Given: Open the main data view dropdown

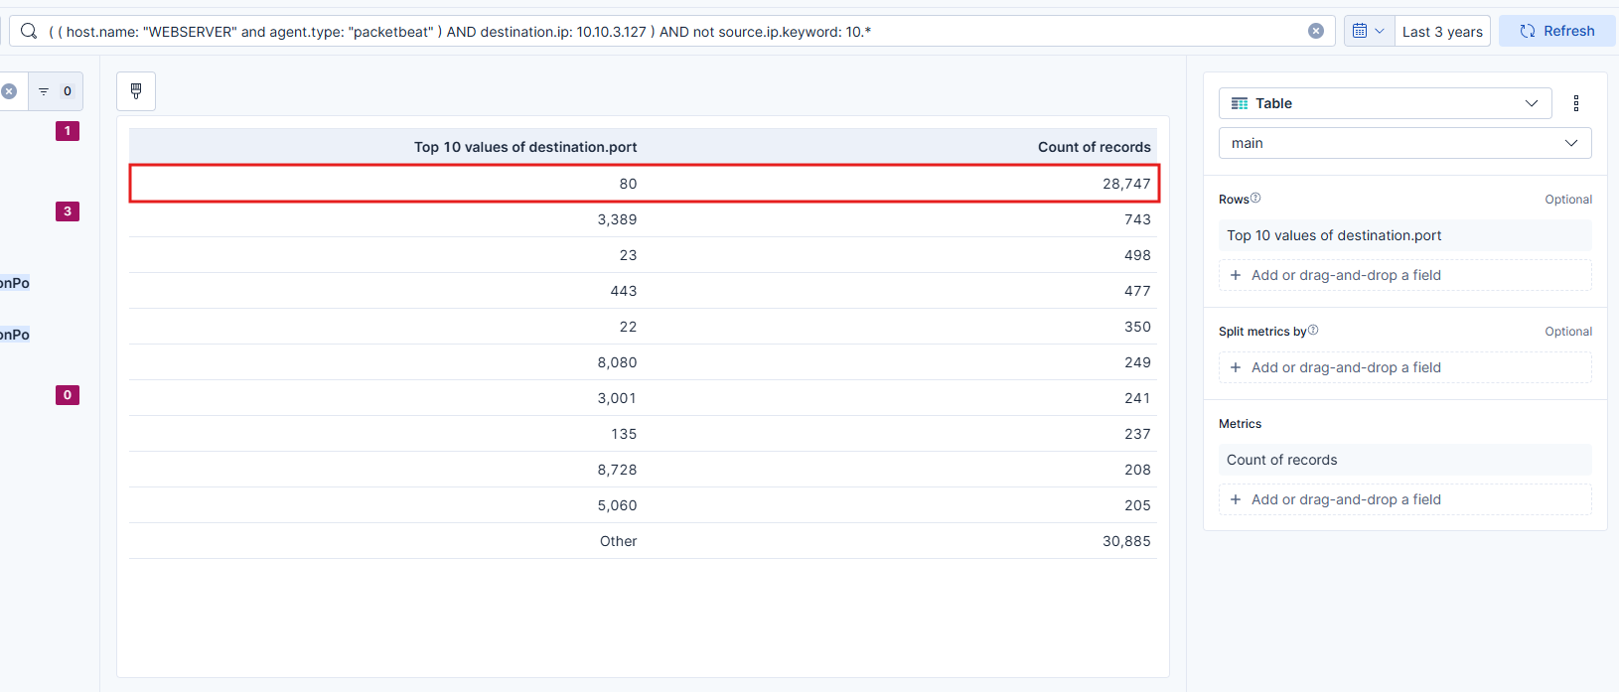Looking at the screenshot, I should pos(1404,143).
